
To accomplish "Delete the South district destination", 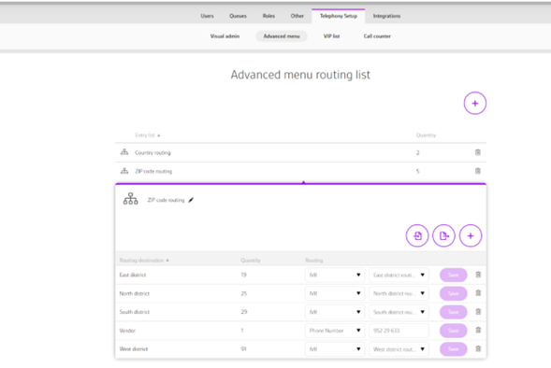I will tap(478, 312).
